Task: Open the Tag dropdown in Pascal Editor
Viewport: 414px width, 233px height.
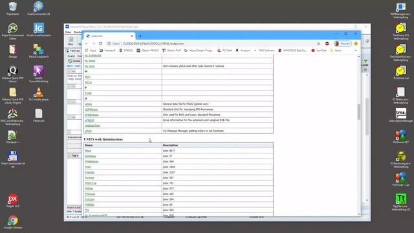Action: coord(75,156)
